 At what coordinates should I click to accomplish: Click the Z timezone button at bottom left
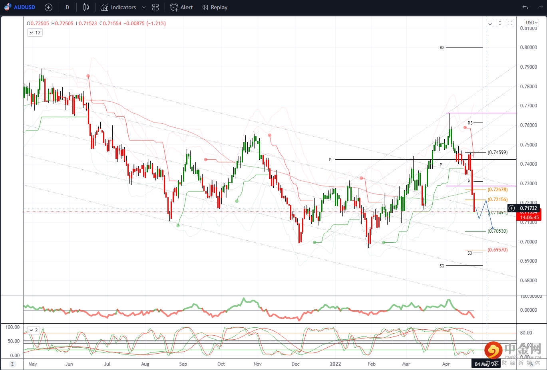pyautogui.click(x=12, y=364)
